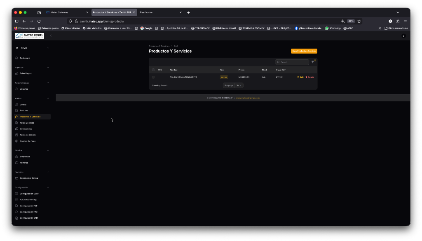Screen dimensions: 422x241
Task: Click the table filter funnel icon
Action: 313,62
